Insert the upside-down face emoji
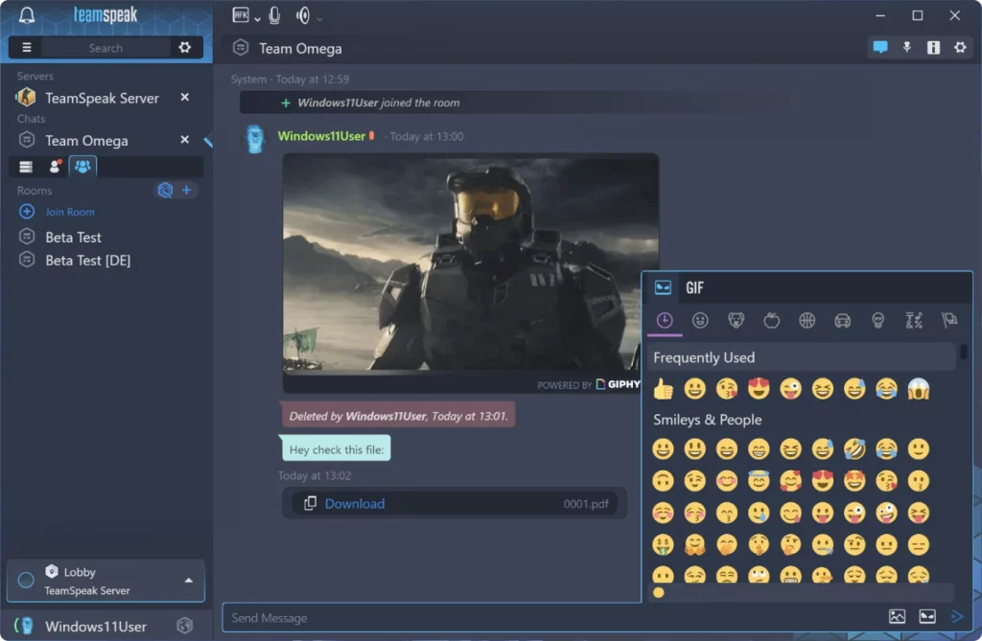This screenshot has width=982, height=641. [663, 481]
